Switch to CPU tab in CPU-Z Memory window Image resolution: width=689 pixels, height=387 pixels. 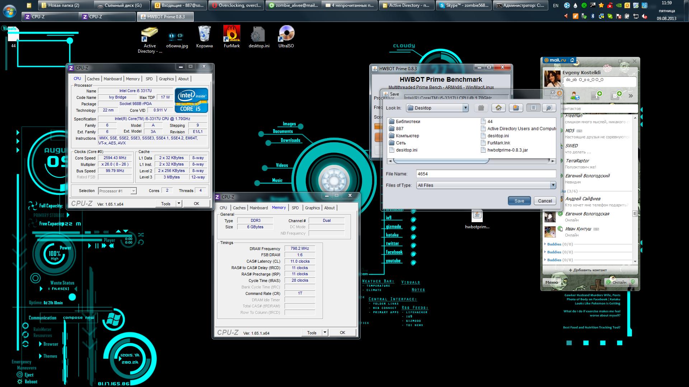[x=223, y=208]
